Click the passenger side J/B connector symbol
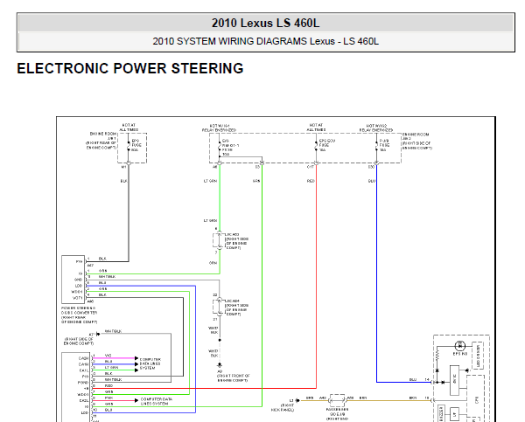Screen dimensions: 525x422 pyautogui.click(x=337, y=400)
